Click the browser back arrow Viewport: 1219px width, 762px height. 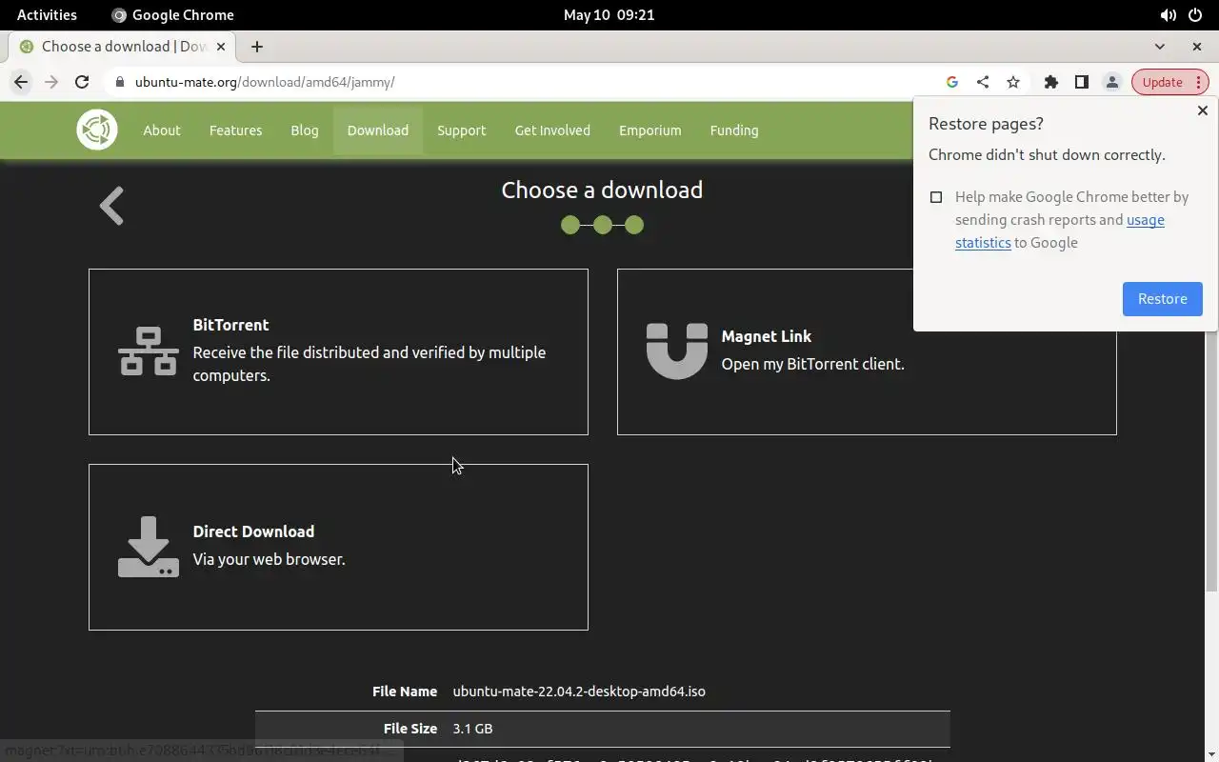pos(21,82)
